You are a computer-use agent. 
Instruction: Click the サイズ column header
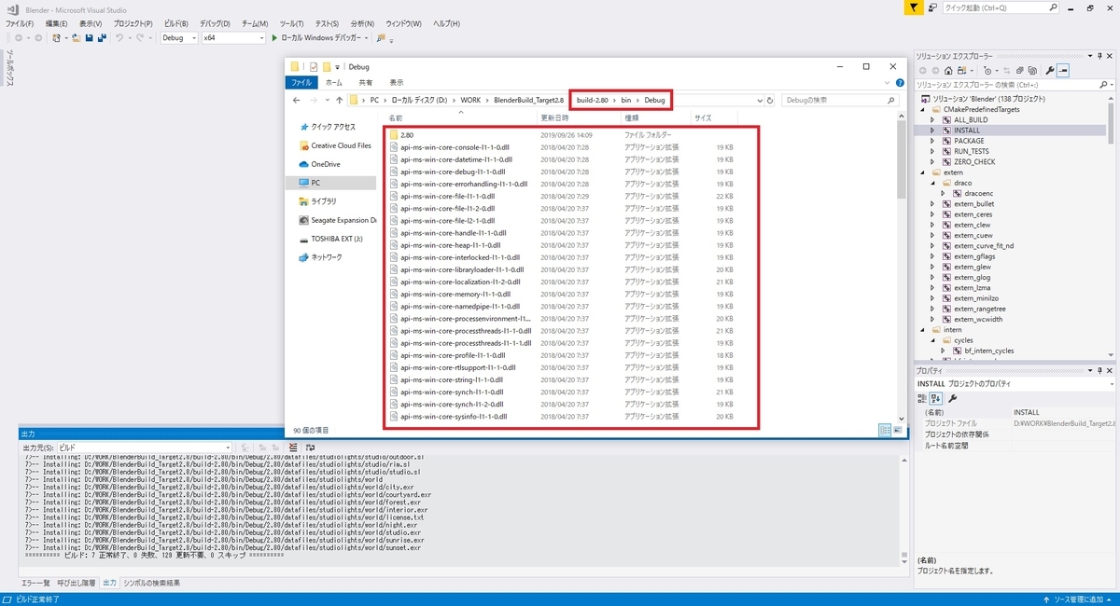coord(703,118)
